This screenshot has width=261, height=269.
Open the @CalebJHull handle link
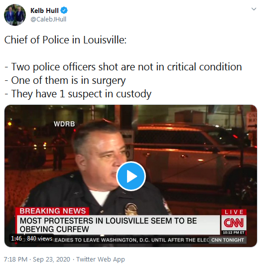coord(48,19)
